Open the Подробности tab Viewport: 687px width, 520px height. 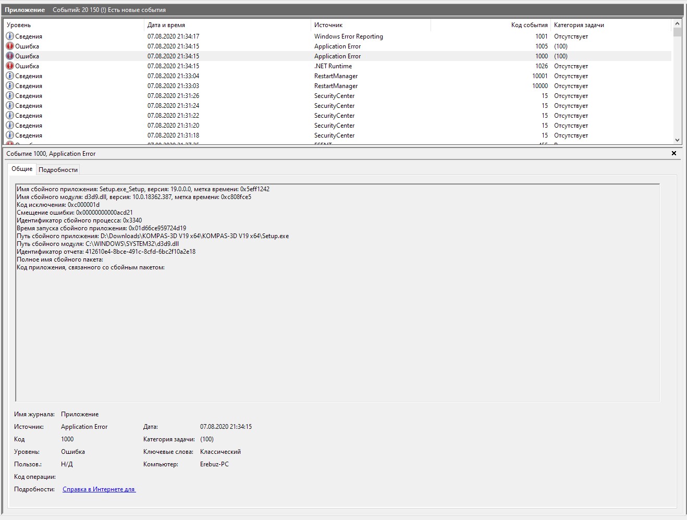(58, 170)
